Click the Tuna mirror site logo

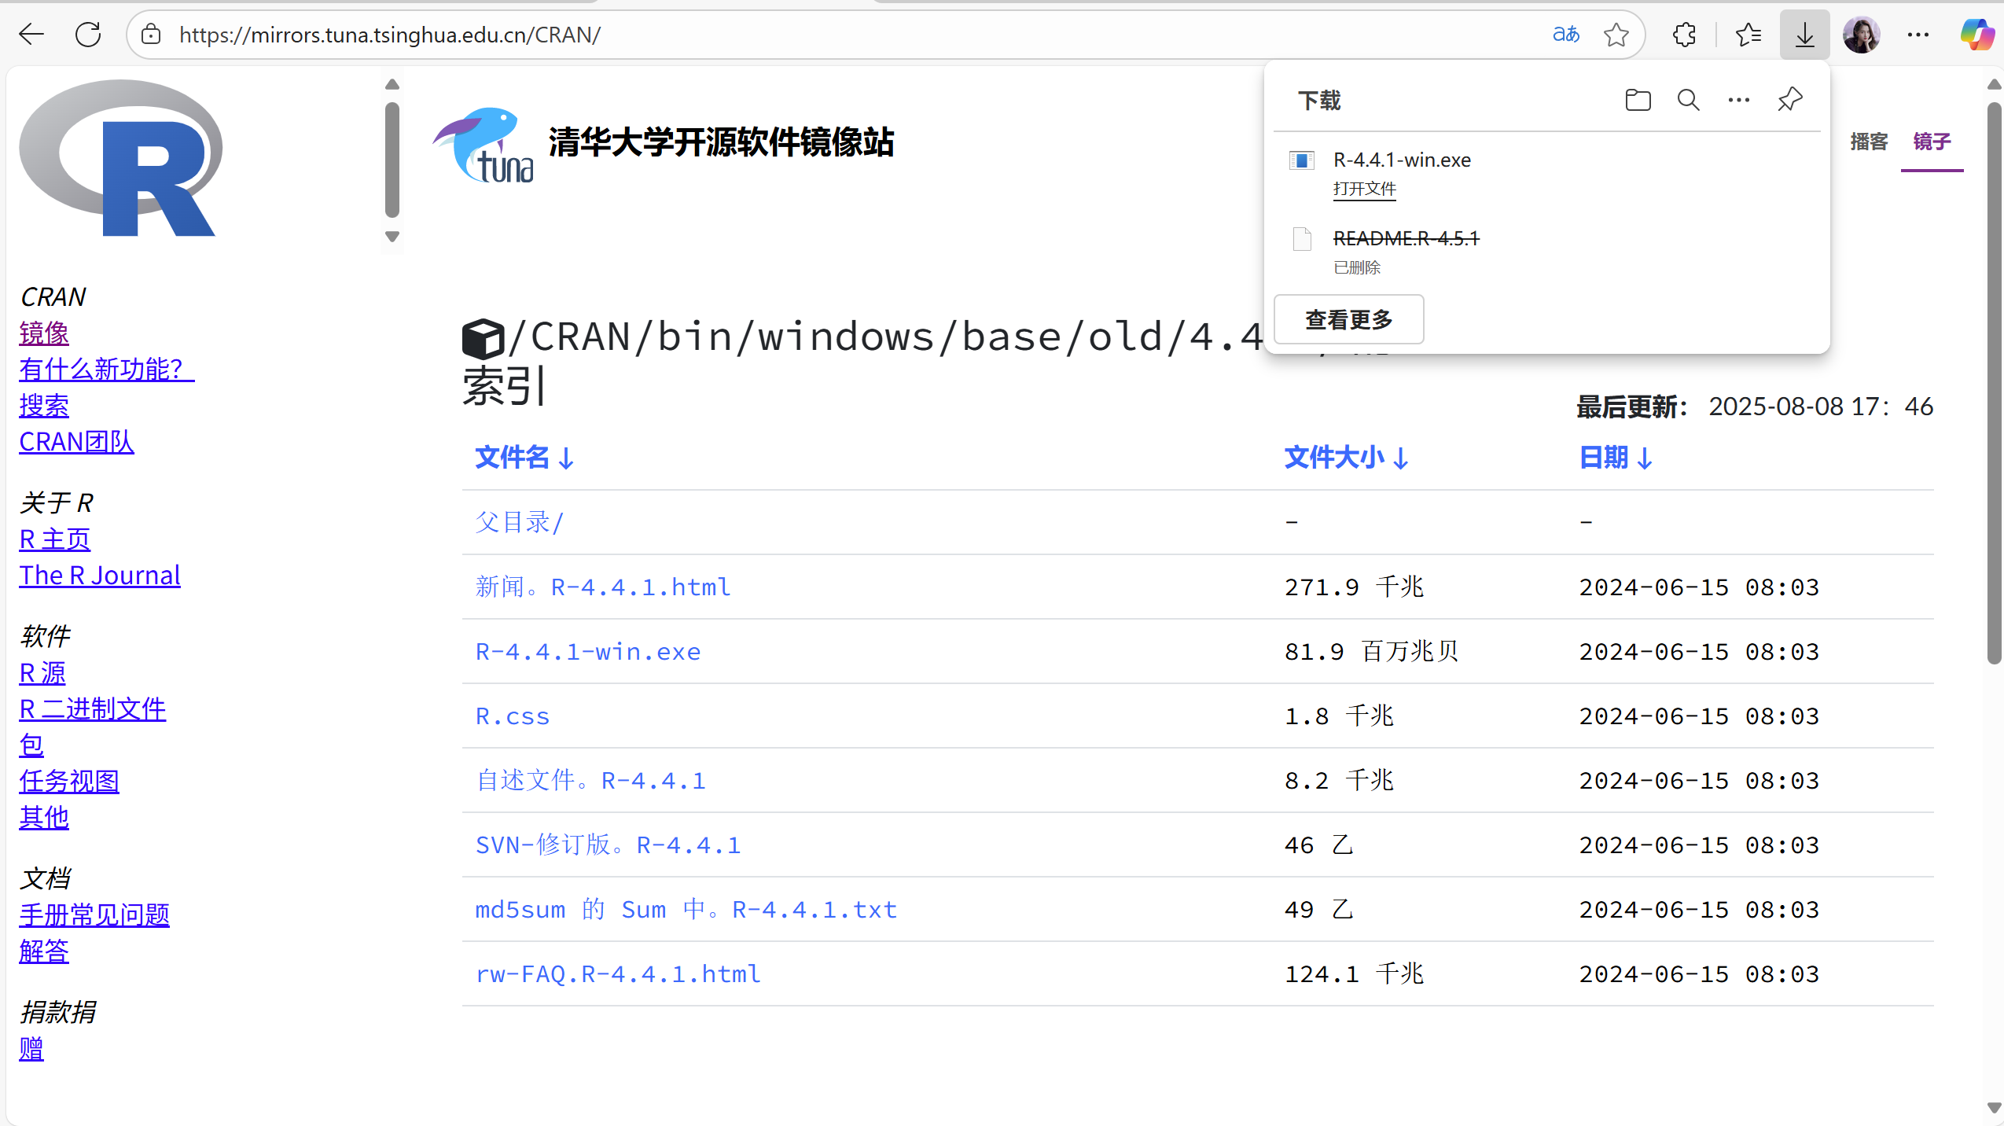(x=483, y=146)
